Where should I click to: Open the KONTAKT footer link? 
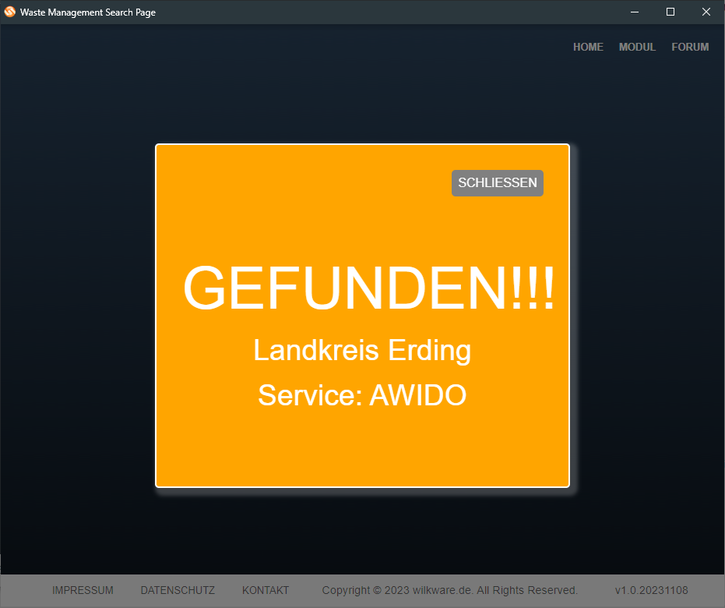pyautogui.click(x=266, y=590)
